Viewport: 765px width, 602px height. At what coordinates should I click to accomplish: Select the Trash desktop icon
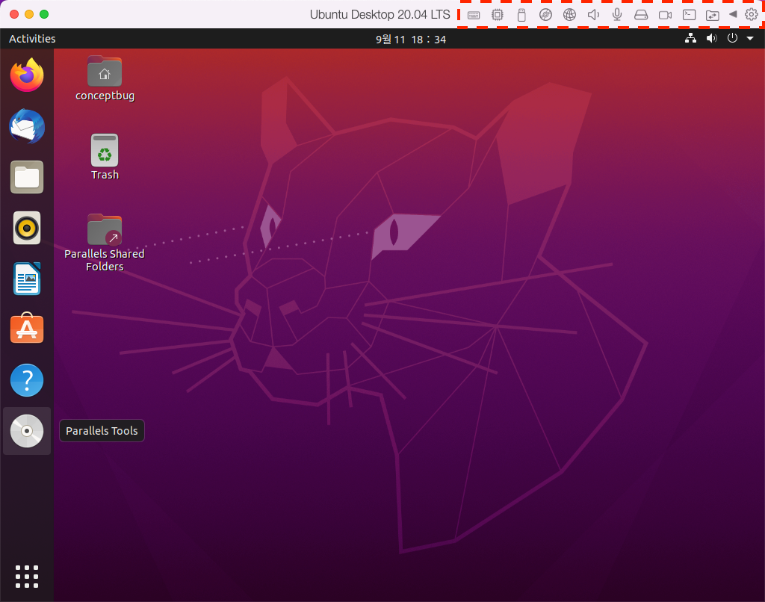(x=105, y=157)
